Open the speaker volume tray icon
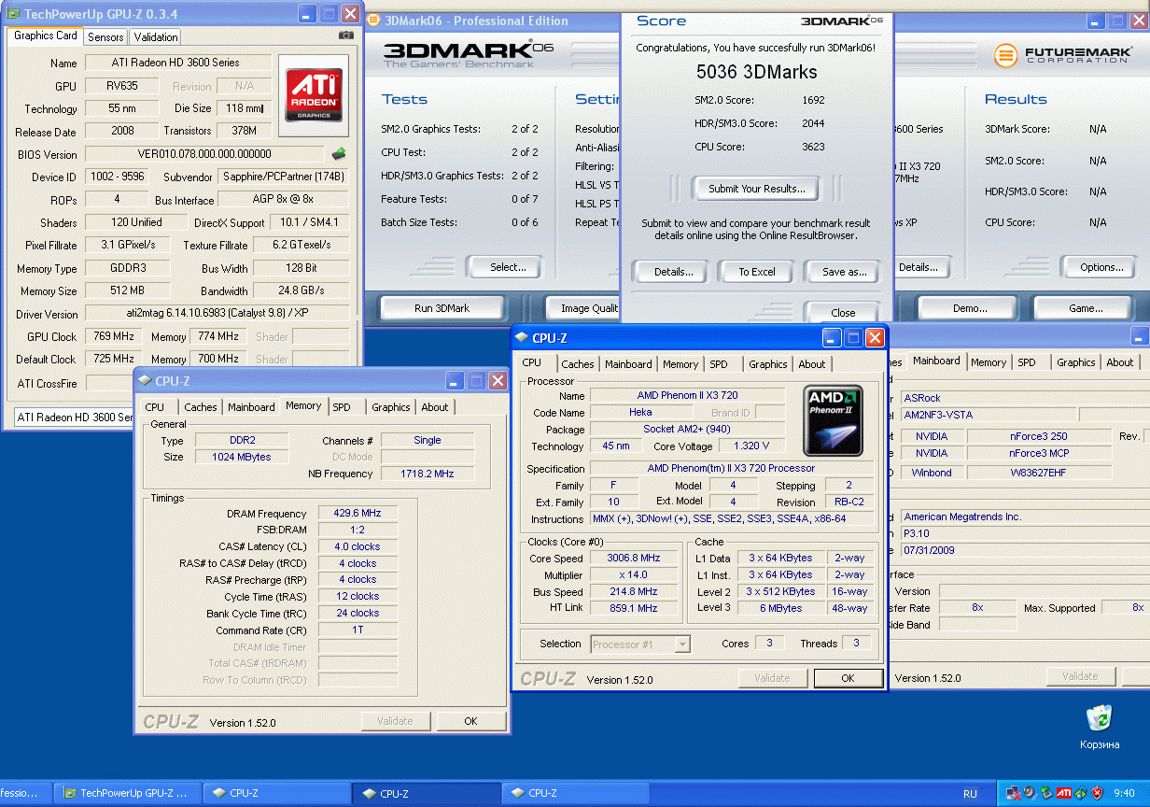Screen dimensions: 1150x807 [x=1030, y=793]
